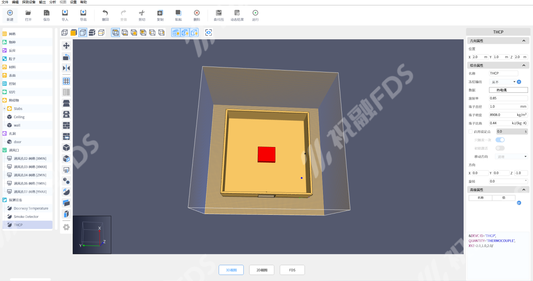Enable the 启用设定点 checkbox
This screenshot has width=533, height=281.
pos(471,132)
